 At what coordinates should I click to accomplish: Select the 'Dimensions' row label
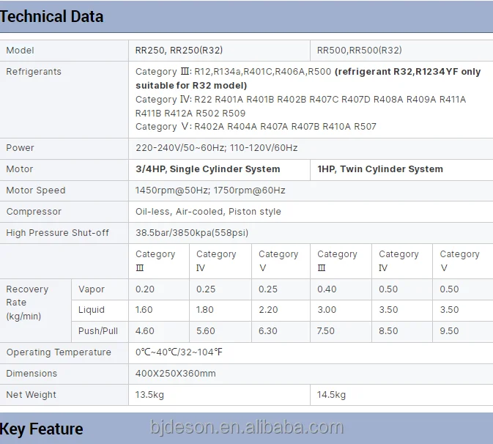coord(31,374)
